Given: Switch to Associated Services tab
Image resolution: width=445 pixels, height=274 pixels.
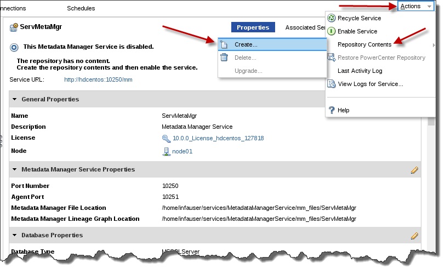Looking at the screenshot, I should pyautogui.click(x=305, y=27).
